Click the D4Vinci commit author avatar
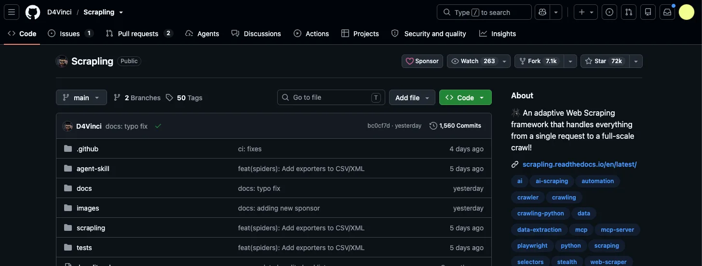Screen dimensions: 702x266 coord(67,126)
